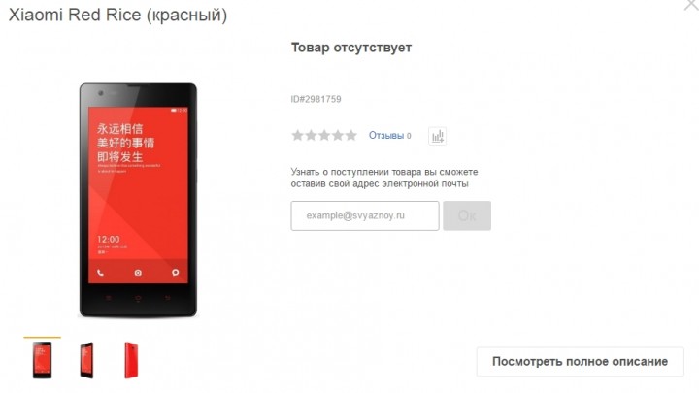This screenshot has width=699, height=393.
Task: Rate product with the first star
Action: 297,135
